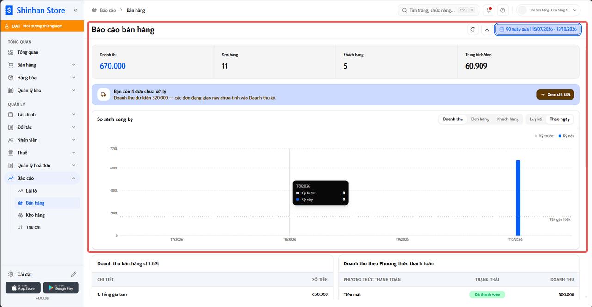Switch chart to Theo ngày mode
The image size is (592, 307).
(560, 119)
